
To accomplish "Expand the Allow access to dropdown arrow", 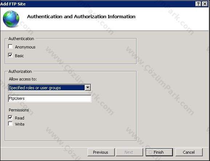I will point(88,87).
